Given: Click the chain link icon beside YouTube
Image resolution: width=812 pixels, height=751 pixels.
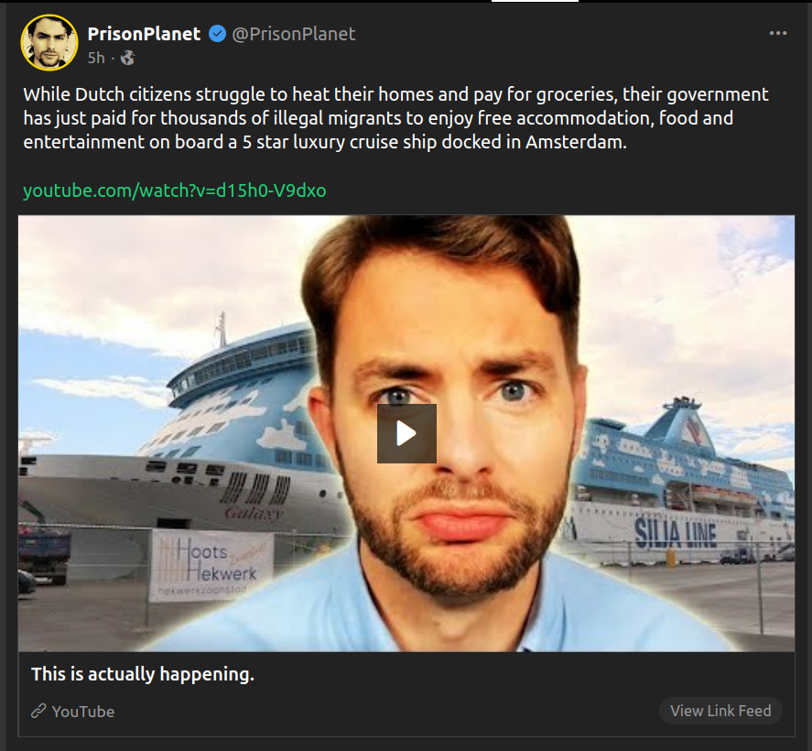Looking at the screenshot, I should (38, 712).
